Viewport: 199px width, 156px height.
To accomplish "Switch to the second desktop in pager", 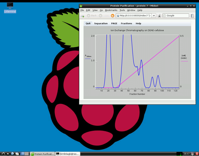I will [x=27, y=154].
